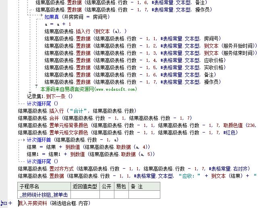Screen dimensions: 259x208
Task: Click the green comment 本源码来自易语言资源网
Action: point(89,89)
